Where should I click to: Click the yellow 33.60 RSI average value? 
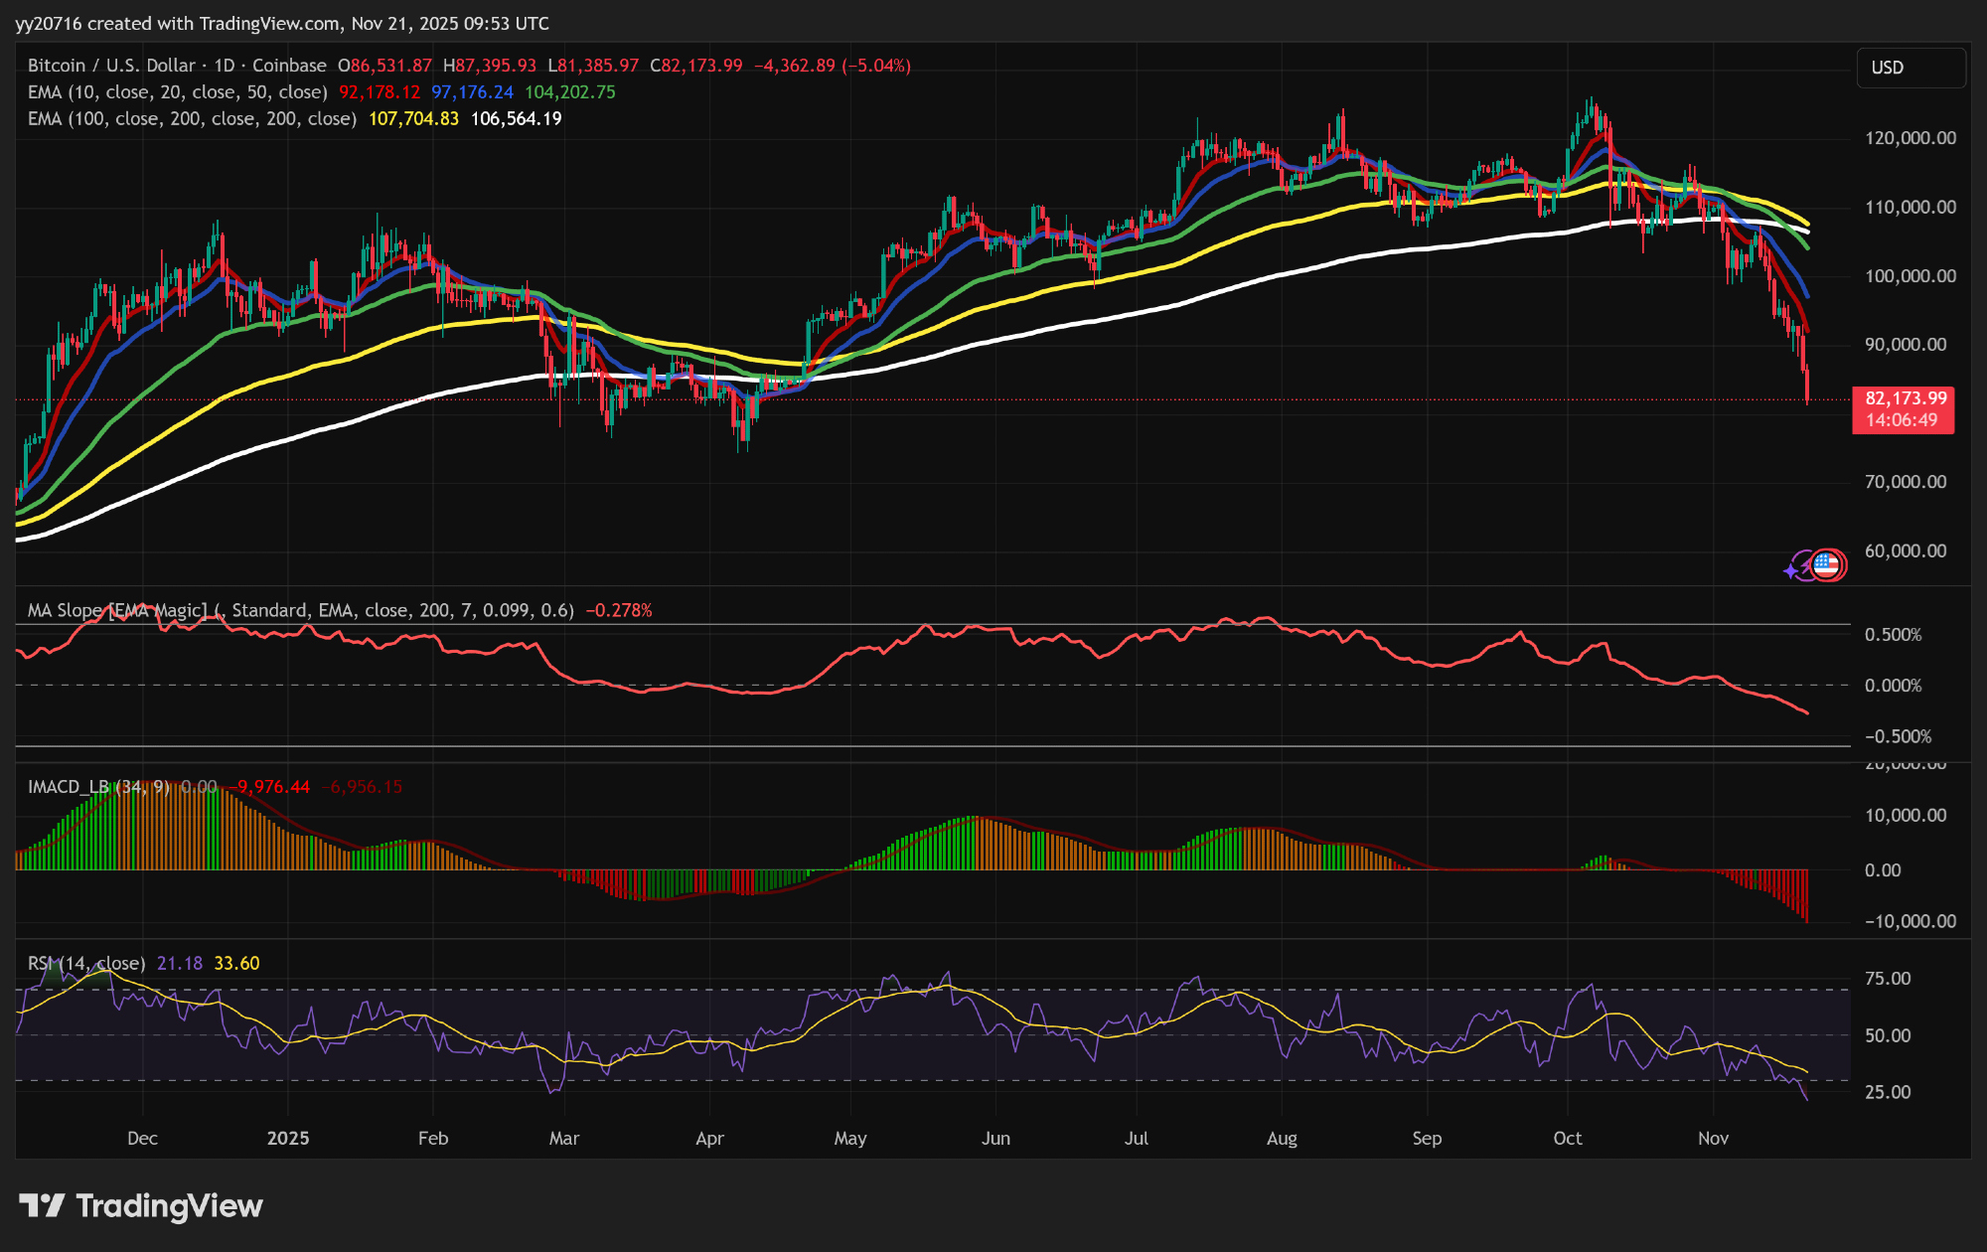(x=236, y=963)
